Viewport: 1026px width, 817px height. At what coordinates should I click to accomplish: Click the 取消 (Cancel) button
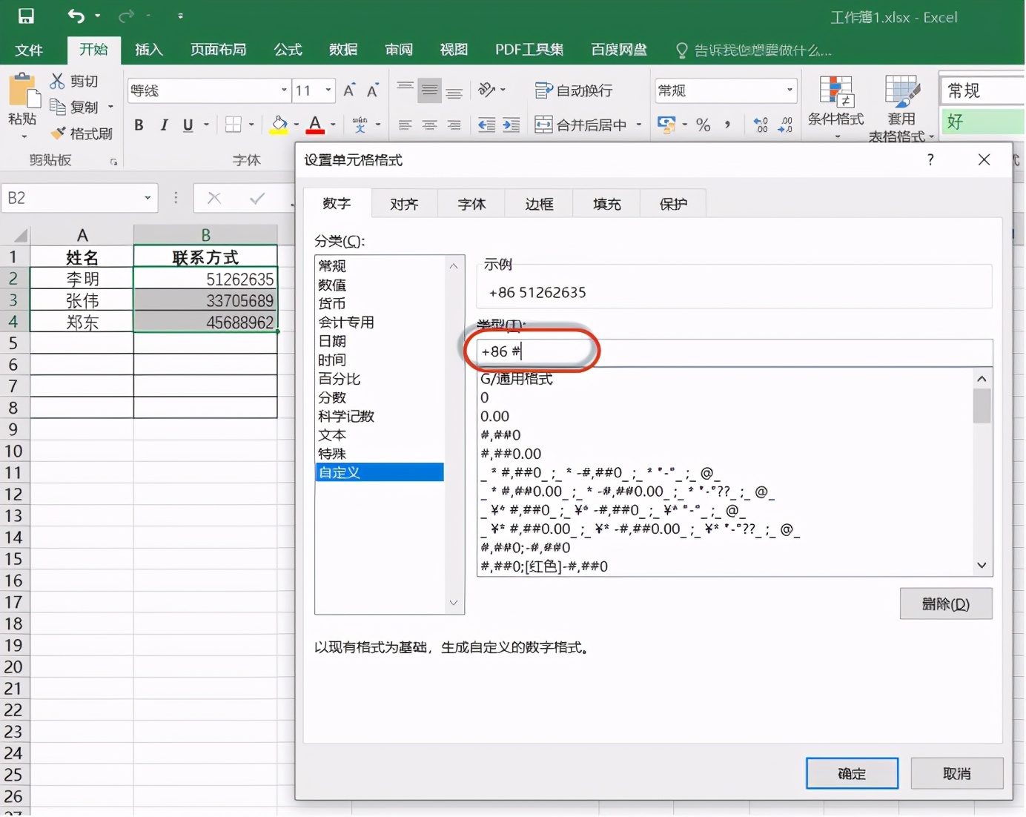click(956, 773)
